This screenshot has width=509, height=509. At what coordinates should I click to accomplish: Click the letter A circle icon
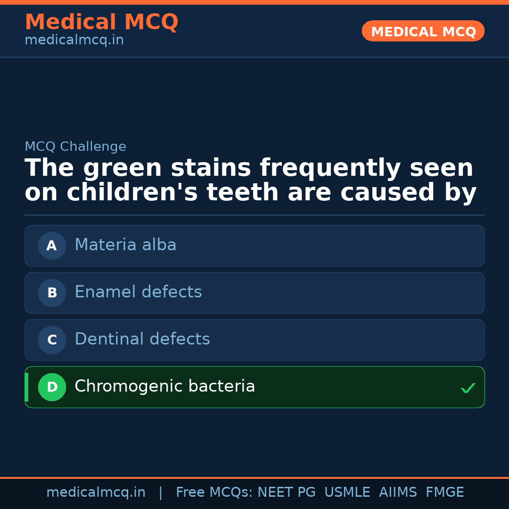(52, 246)
